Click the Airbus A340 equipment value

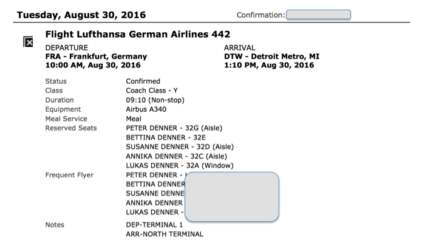(x=146, y=109)
